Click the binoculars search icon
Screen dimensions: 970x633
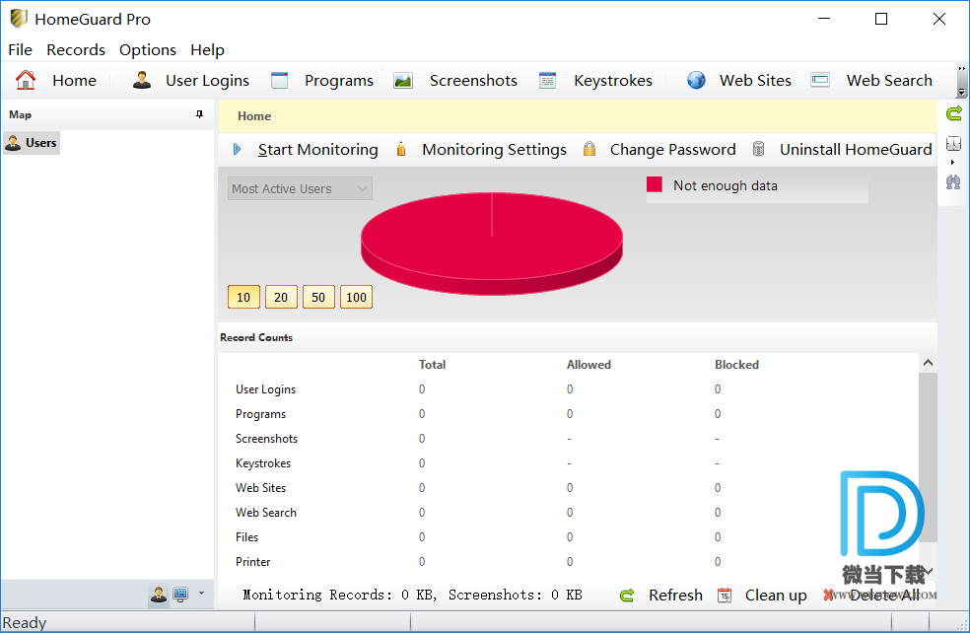click(x=954, y=182)
